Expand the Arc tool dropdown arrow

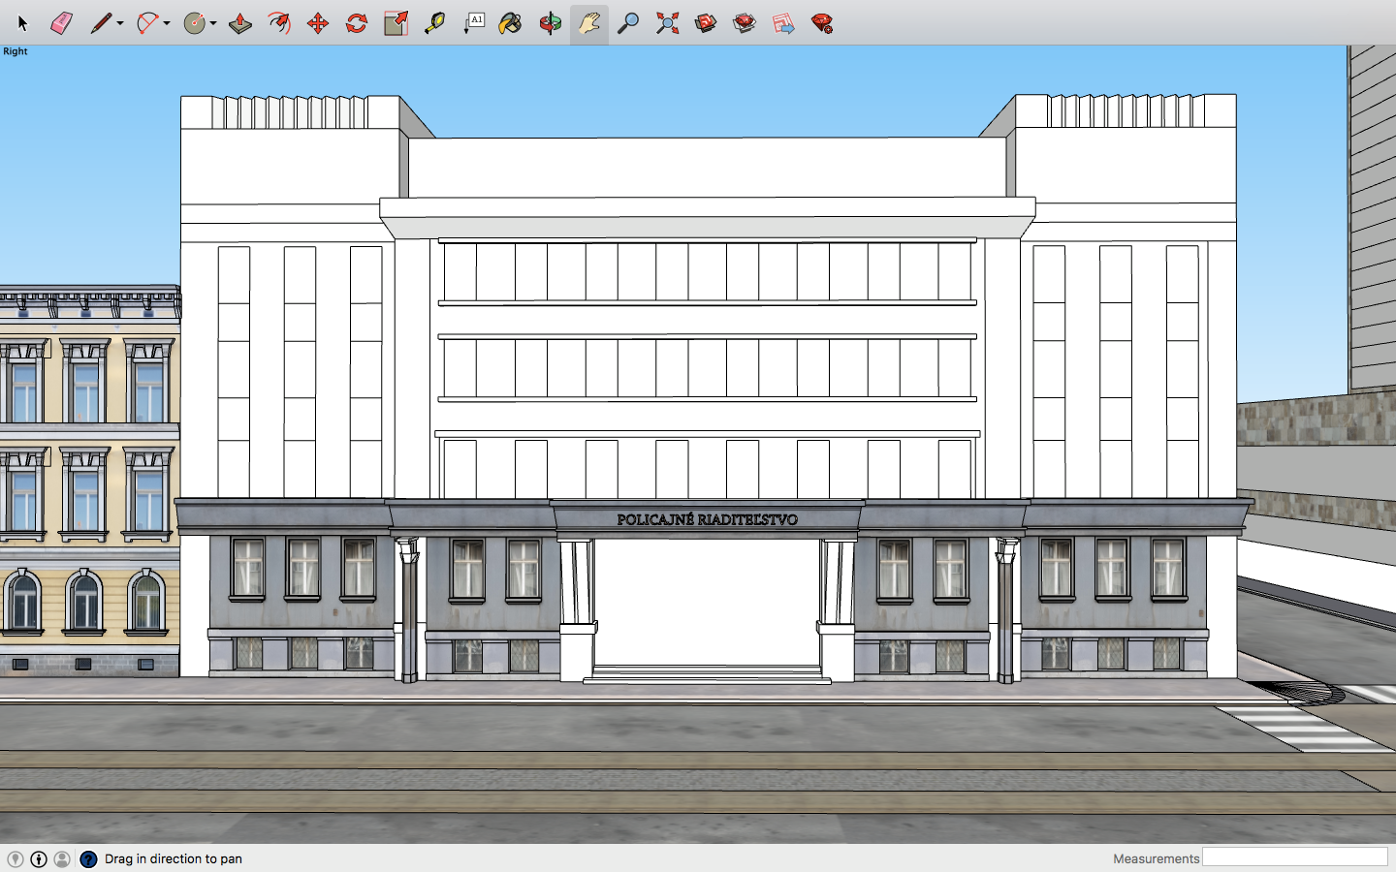coord(167,23)
